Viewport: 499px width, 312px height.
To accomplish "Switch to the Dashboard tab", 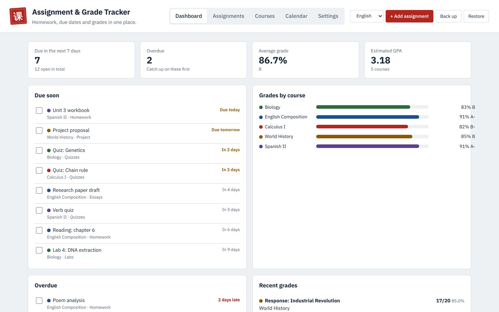I will click(x=189, y=16).
